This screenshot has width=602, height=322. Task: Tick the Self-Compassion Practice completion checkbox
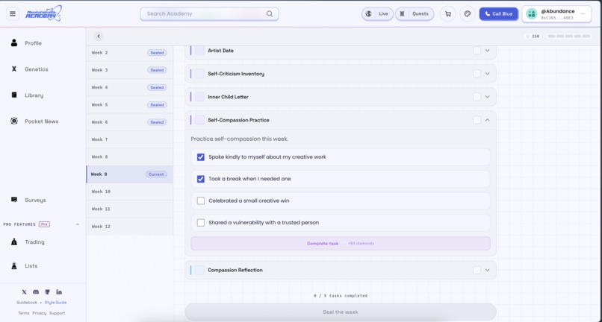[477, 120]
